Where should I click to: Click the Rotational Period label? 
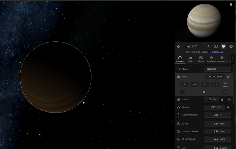tap(190, 131)
